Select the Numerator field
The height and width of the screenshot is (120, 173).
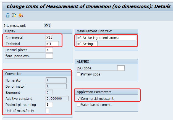(x=56, y=80)
